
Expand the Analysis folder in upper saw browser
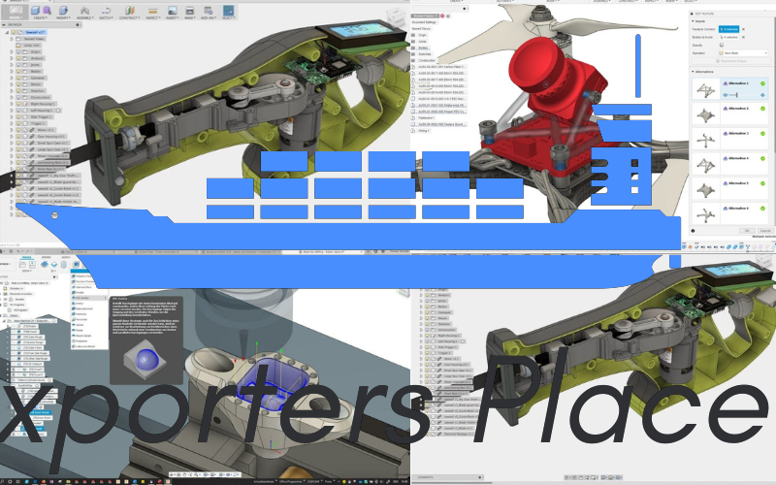click(x=12, y=58)
